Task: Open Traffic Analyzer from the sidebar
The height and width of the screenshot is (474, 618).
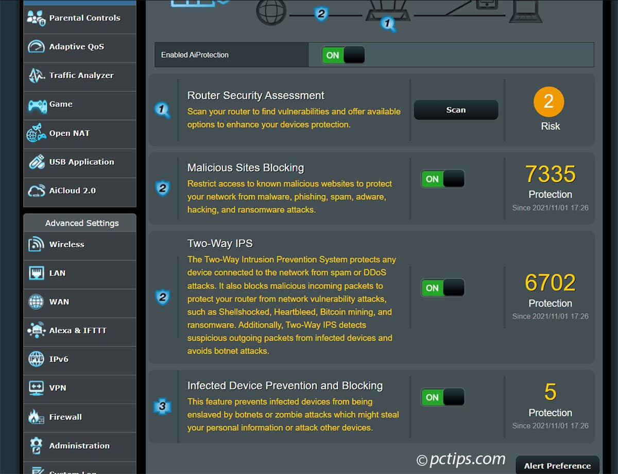Action: coord(36,75)
